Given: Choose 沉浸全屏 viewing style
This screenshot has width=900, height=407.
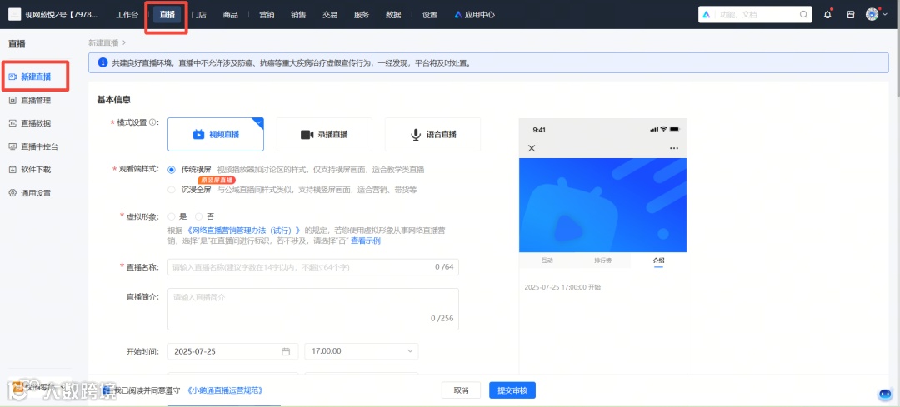Looking at the screenshot, I should pyautogui.click(x=171, y=189).
